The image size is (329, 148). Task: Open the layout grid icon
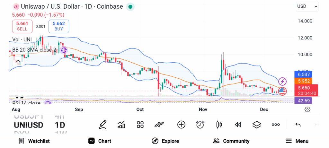(x=140, y=125)
